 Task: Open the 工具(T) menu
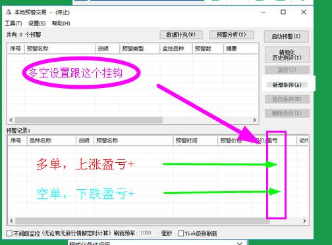click(13, 23)
